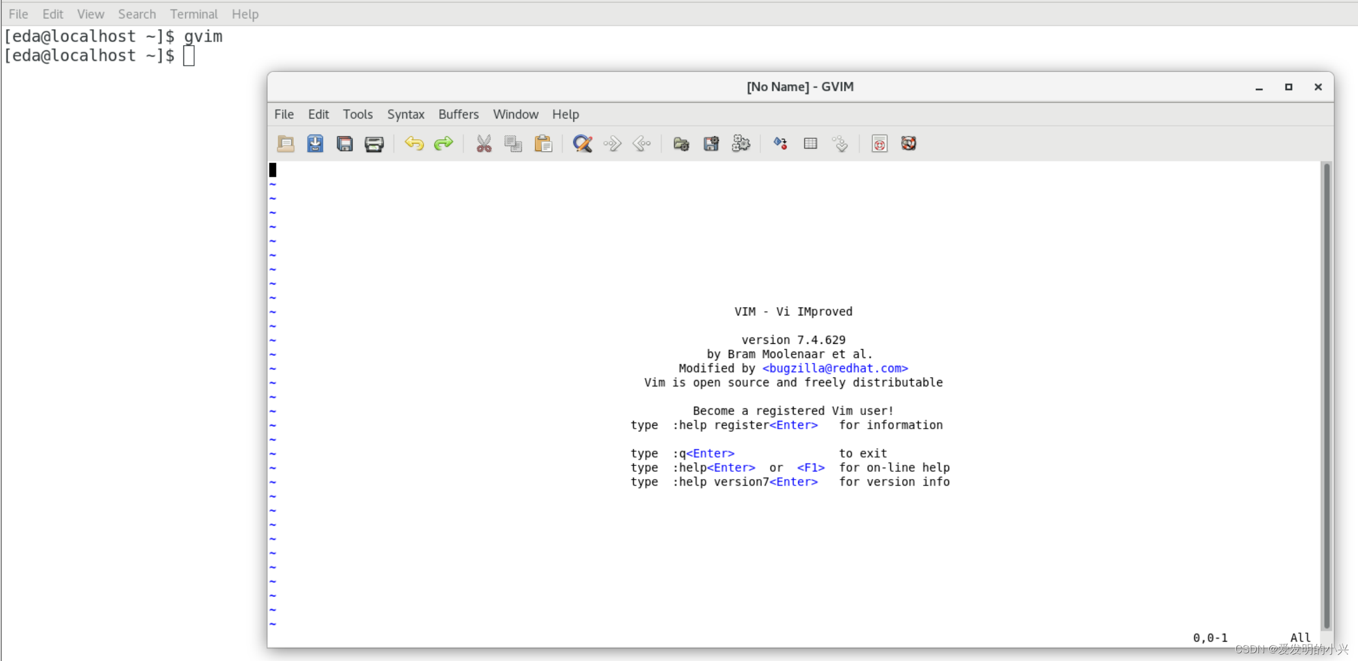Open GVIM Edit menu
This screenshot has height=661, width=1358.
318,114
